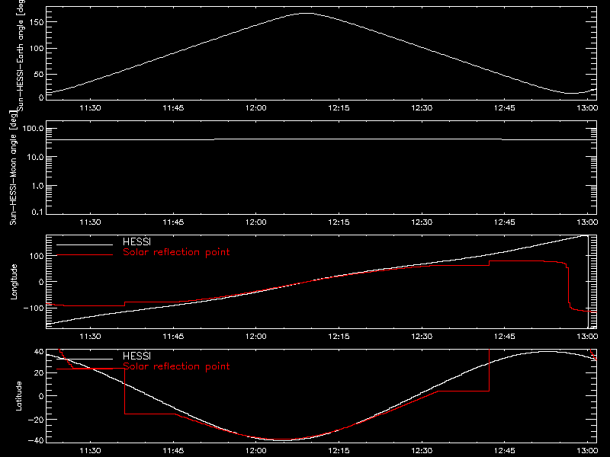
Task: Click the 0.1 tick on Moon angle axis
Action: [x=37, y=212]
